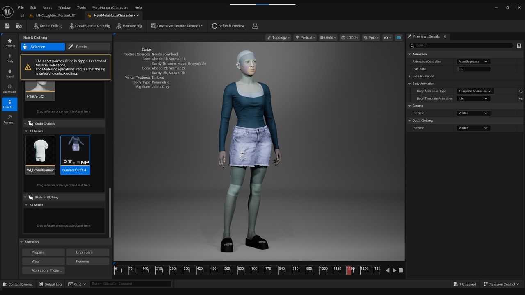525x295 pixels.
Task: Open the property matrix grid settings icon
Action: coord(519,45)
